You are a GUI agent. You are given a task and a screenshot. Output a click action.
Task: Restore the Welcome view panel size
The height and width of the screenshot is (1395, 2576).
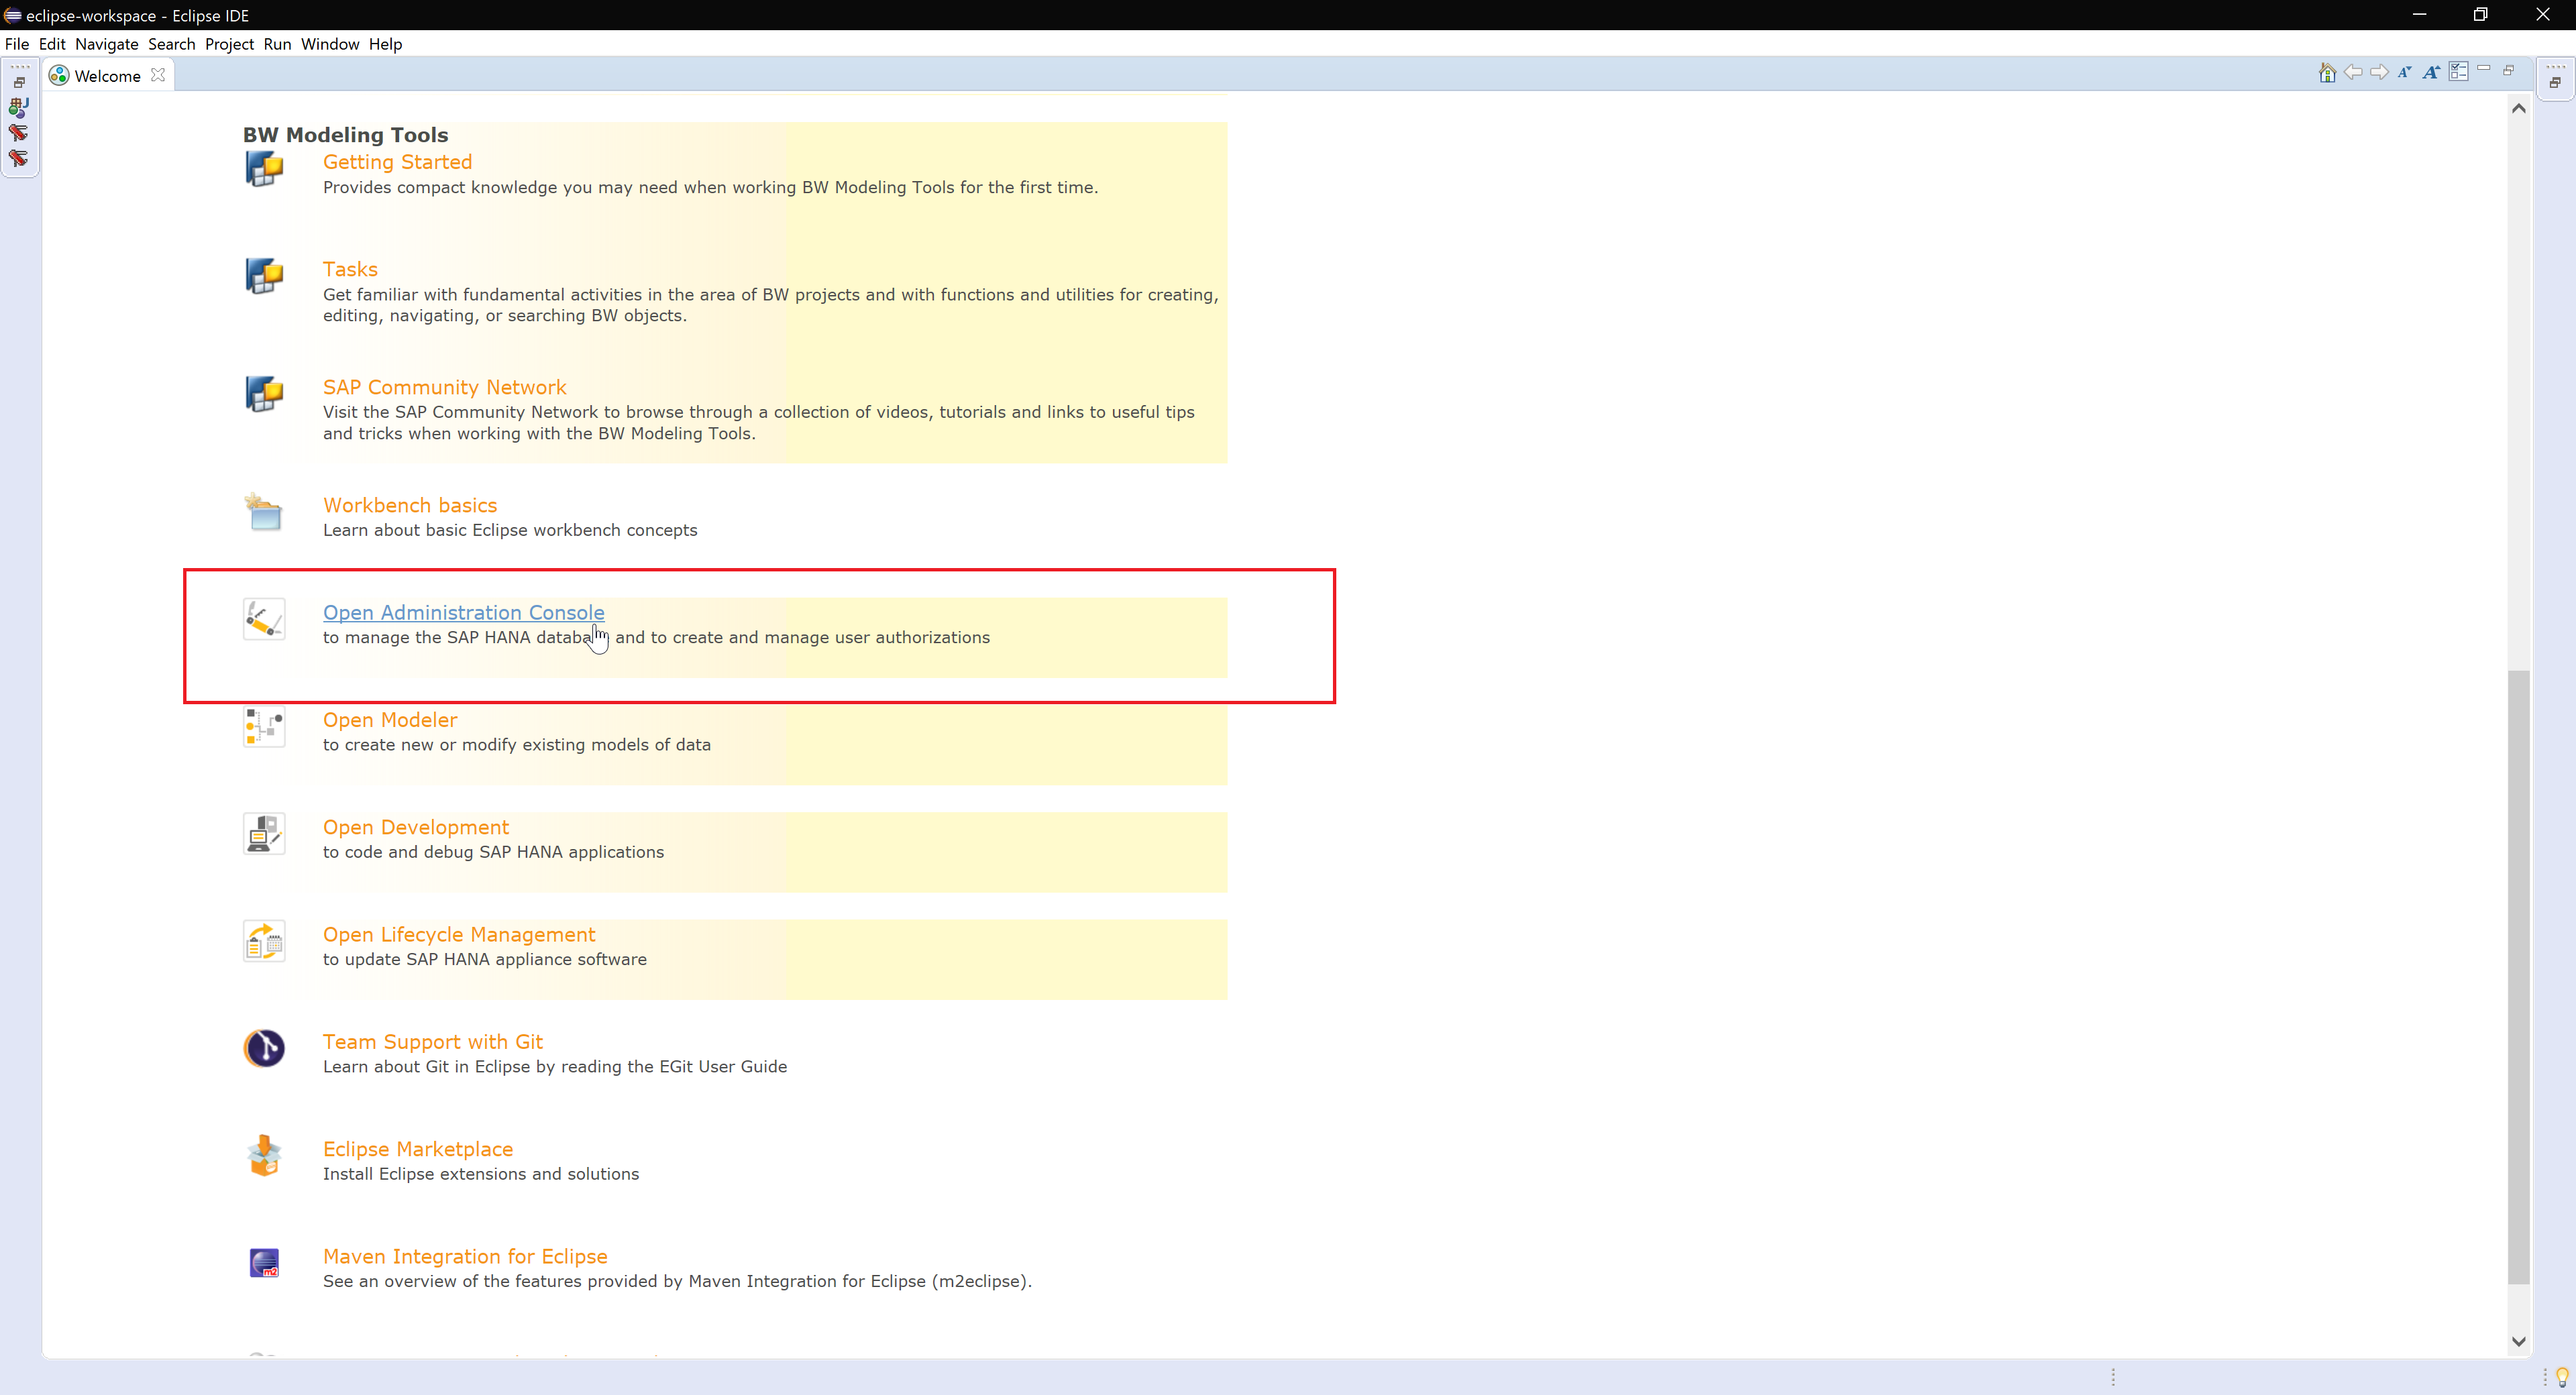pyautogui.click(x=2508, y=70)
